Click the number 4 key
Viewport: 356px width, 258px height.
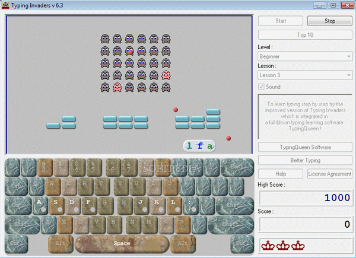[x=77, y=167]
